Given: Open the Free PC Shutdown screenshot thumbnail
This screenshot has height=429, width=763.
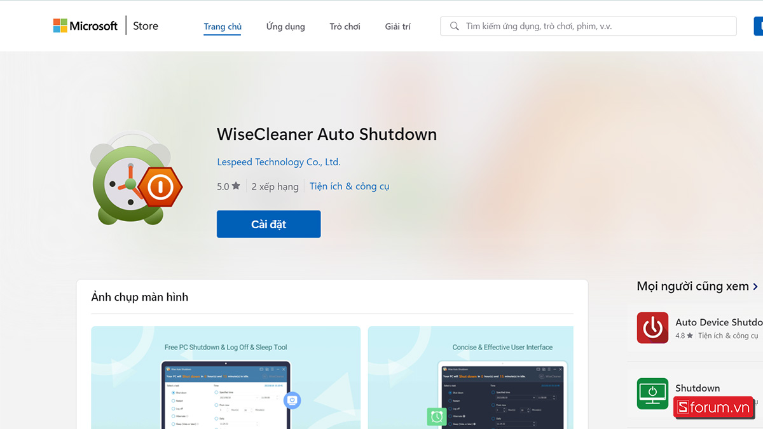Looking at the screenshot, I should click(x=226, y=378).
